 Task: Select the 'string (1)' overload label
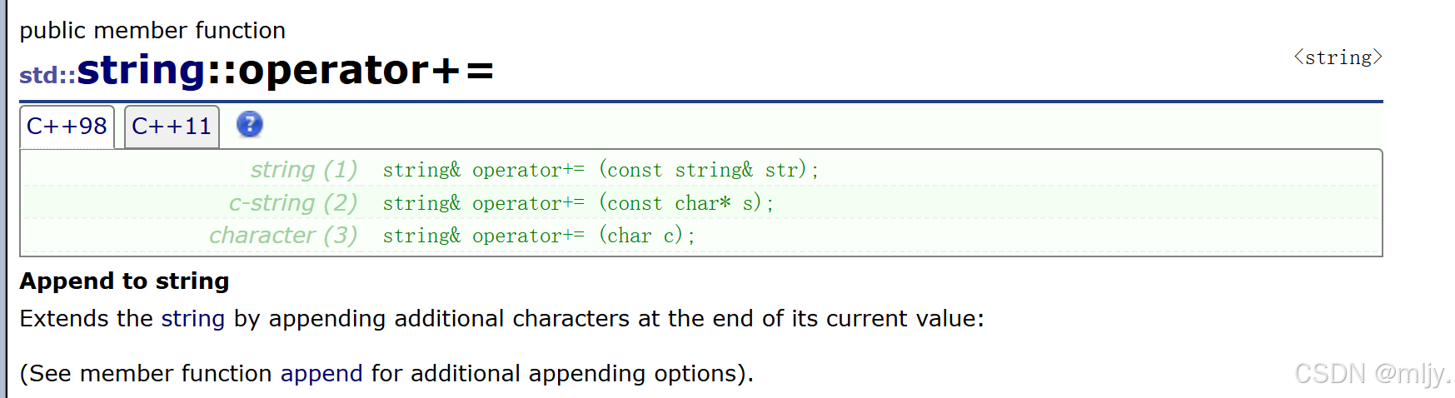pos(304,170)
